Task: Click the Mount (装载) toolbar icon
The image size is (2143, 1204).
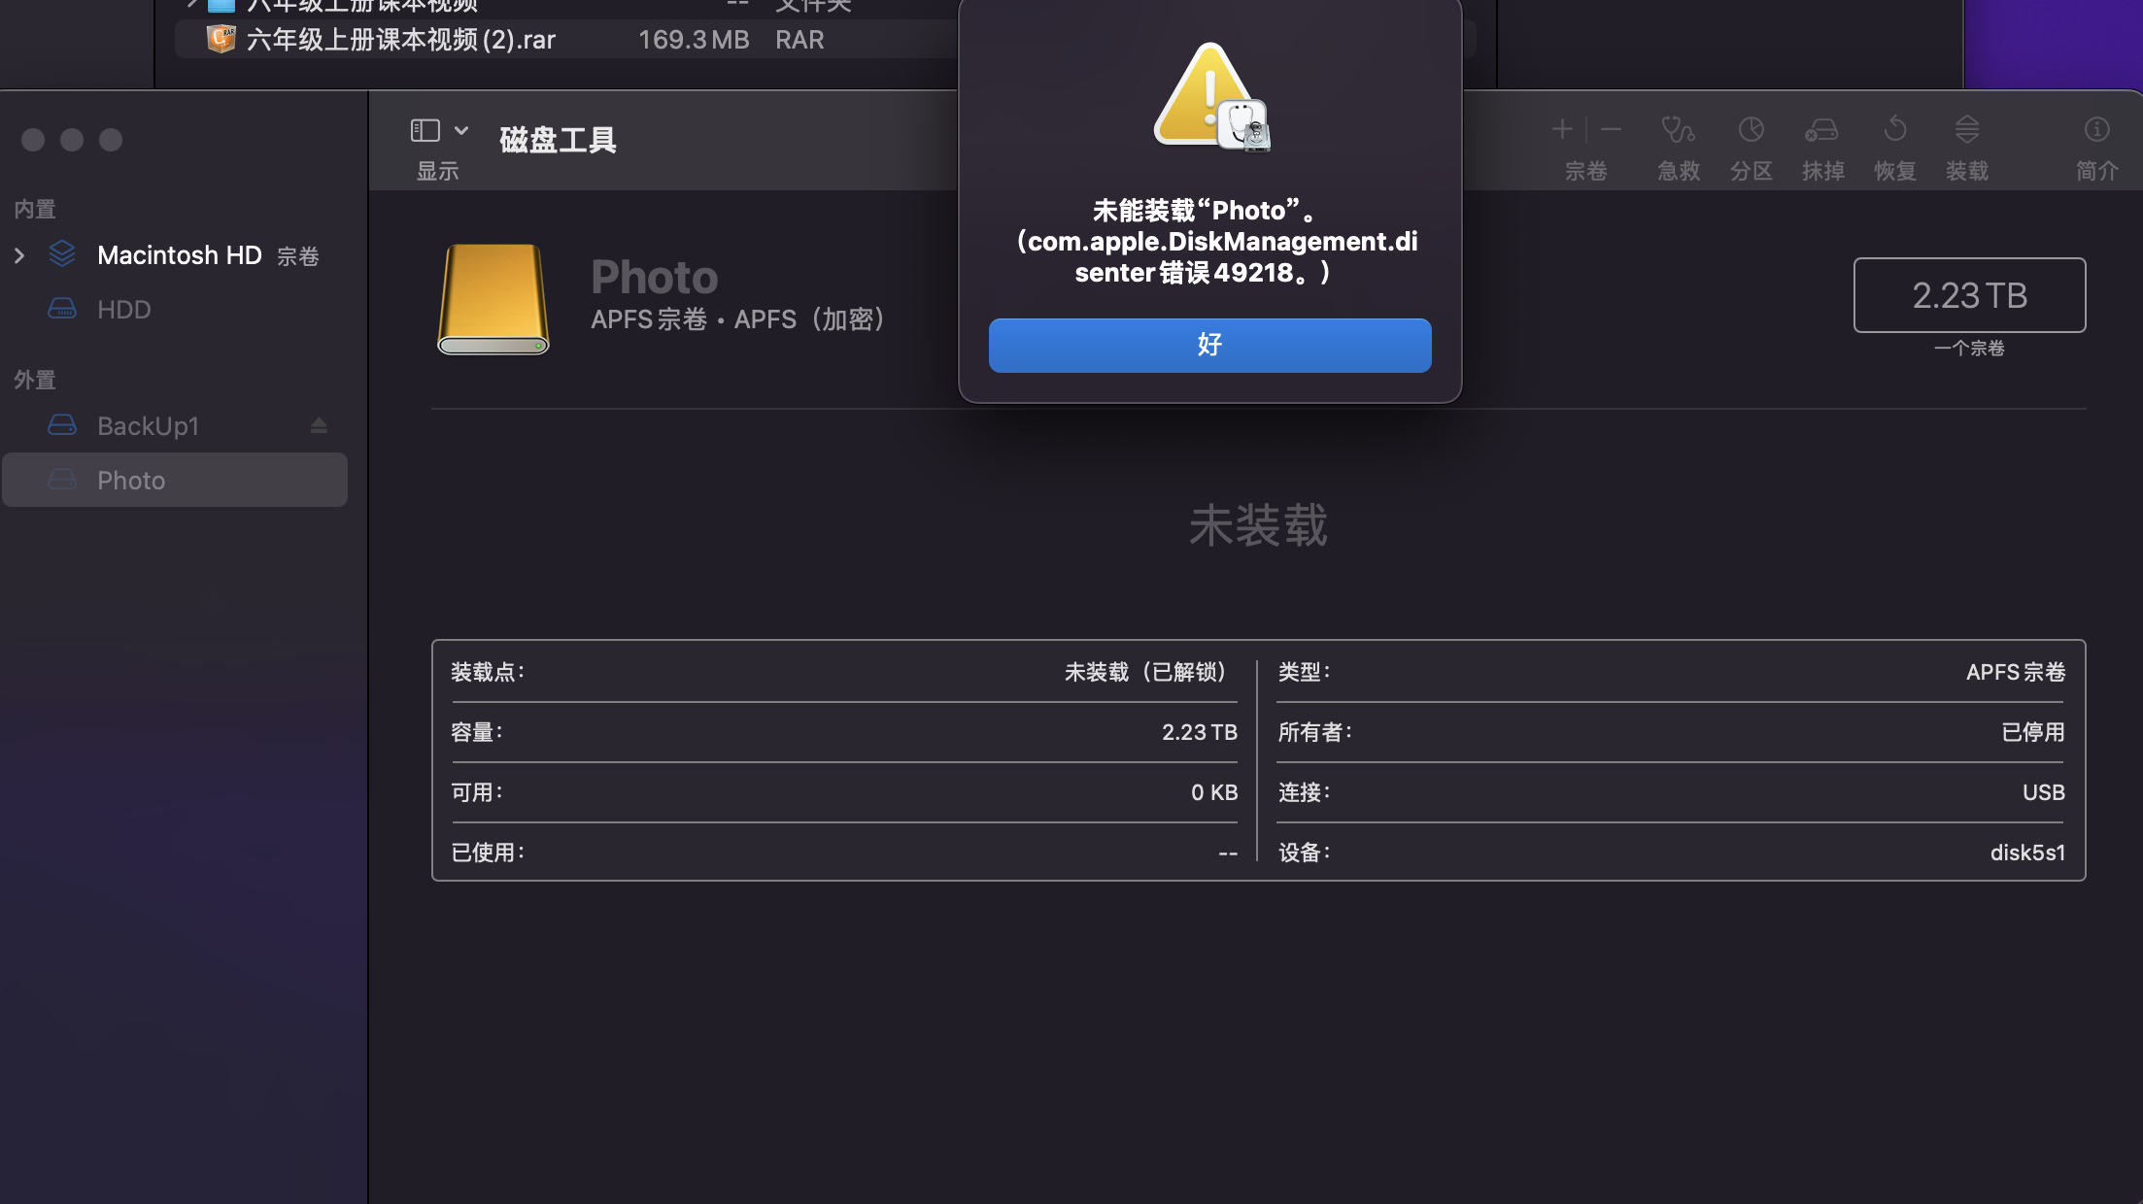Action: [x=1966, y=130]
